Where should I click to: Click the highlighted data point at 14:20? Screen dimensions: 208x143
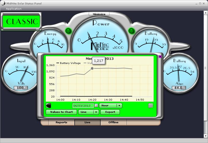tap(92, 68)
